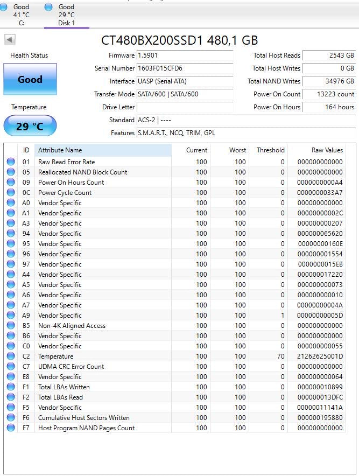Click status icon for Temperature attribute

(11, 356)
